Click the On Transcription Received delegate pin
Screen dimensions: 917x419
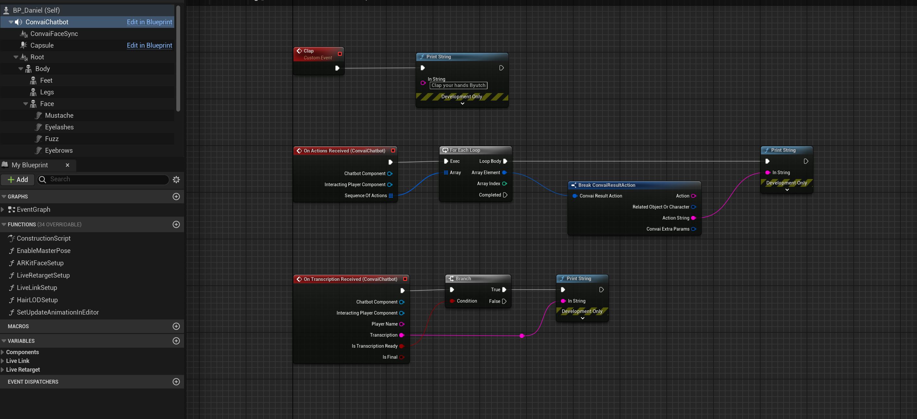tap(405, 279)
